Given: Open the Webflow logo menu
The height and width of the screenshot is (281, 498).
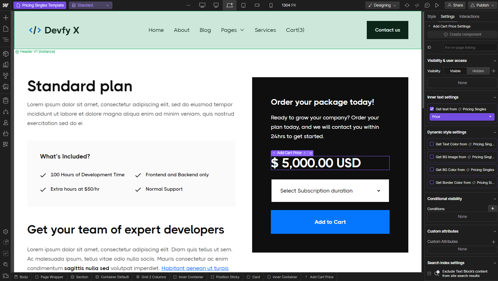Looking at the screenshot, I should coord(6,5).
